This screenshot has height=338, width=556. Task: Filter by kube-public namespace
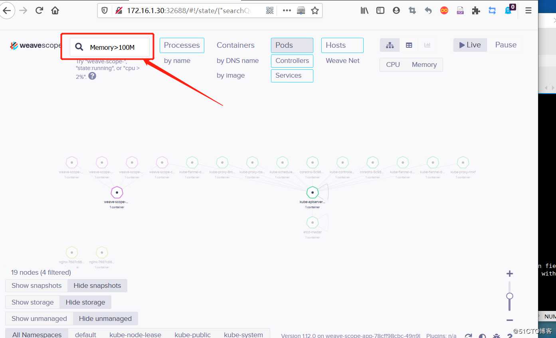coord(193,334)
